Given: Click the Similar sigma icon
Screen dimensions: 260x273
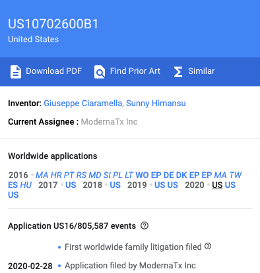Looking at the screenshot, I should click(178, 72).
